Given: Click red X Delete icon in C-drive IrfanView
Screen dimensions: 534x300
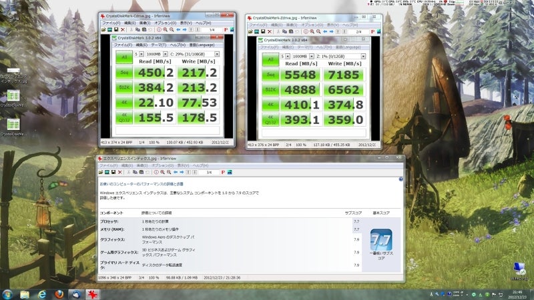Looking at the screenshot, I should pyautogui.click(x=123, y=30).
